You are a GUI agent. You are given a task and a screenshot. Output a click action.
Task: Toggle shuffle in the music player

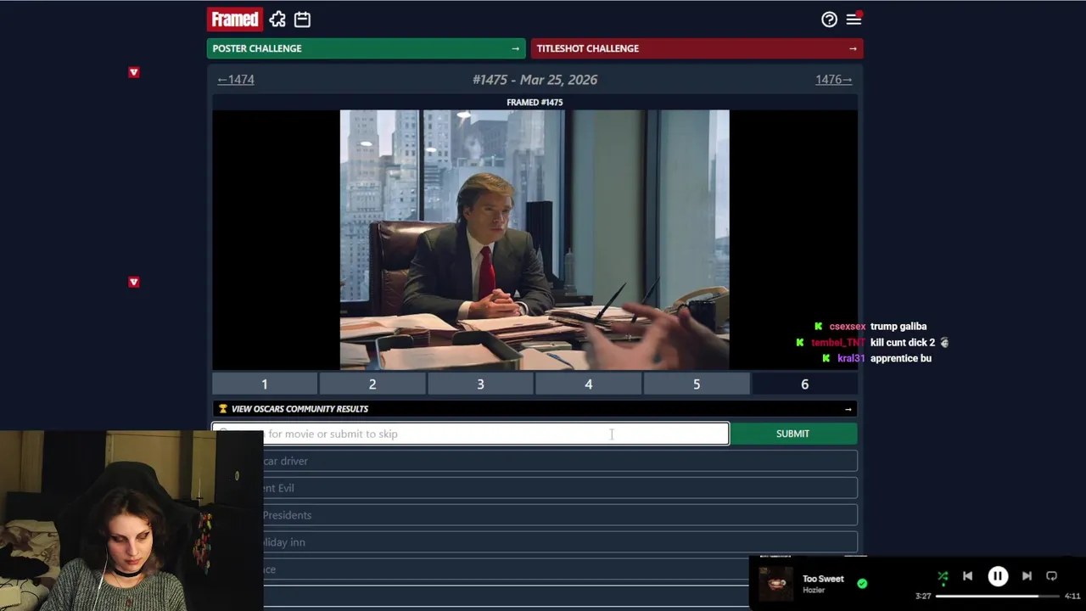click(943, 577)
